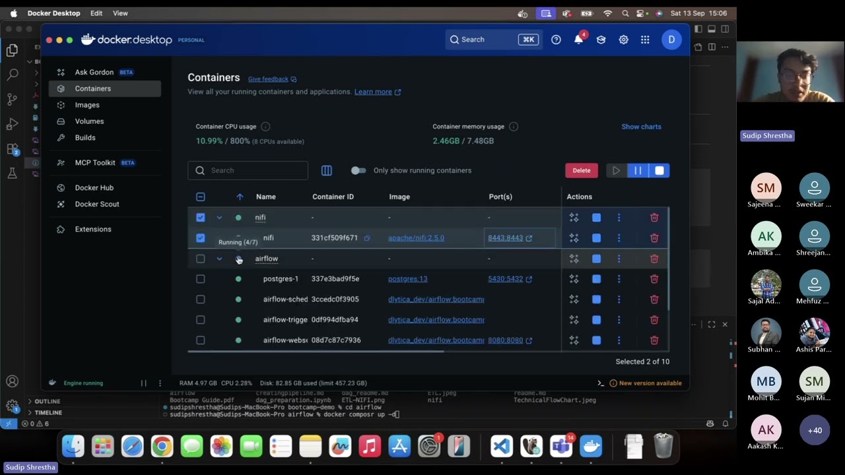Click New version available notice
Screen dimensions: 845x475
646,383
